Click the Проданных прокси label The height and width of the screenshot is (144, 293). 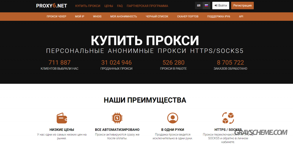(x=116, y=69)
